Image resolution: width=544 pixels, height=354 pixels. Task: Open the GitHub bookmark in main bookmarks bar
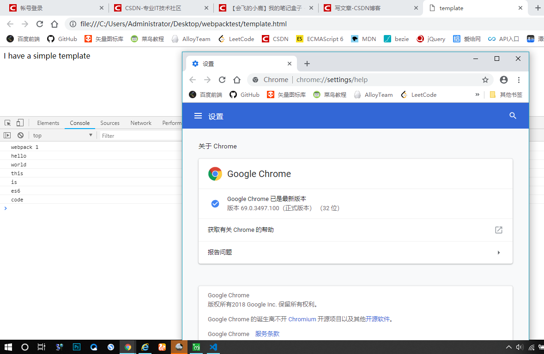pyautogui.click(x=62, y=39)
